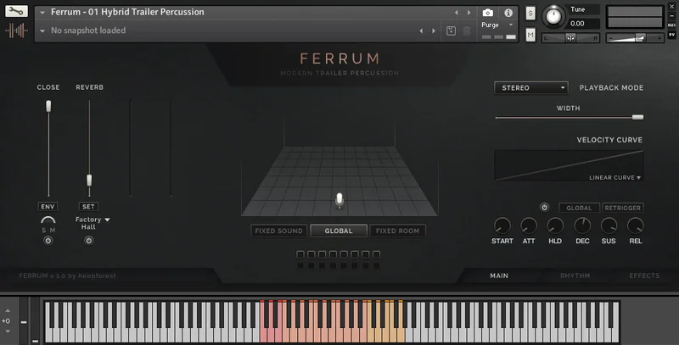Click the SUS envelope knob
The width and height of the screenshot is (679, 345).
609,225
